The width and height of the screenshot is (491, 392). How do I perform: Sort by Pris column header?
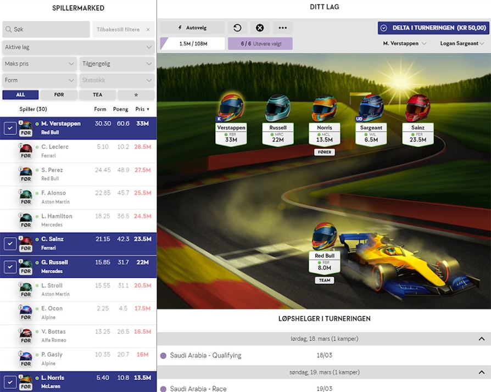[x=142, y=109]
